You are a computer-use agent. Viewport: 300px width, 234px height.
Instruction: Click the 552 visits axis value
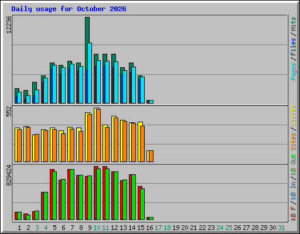[9, 111]
